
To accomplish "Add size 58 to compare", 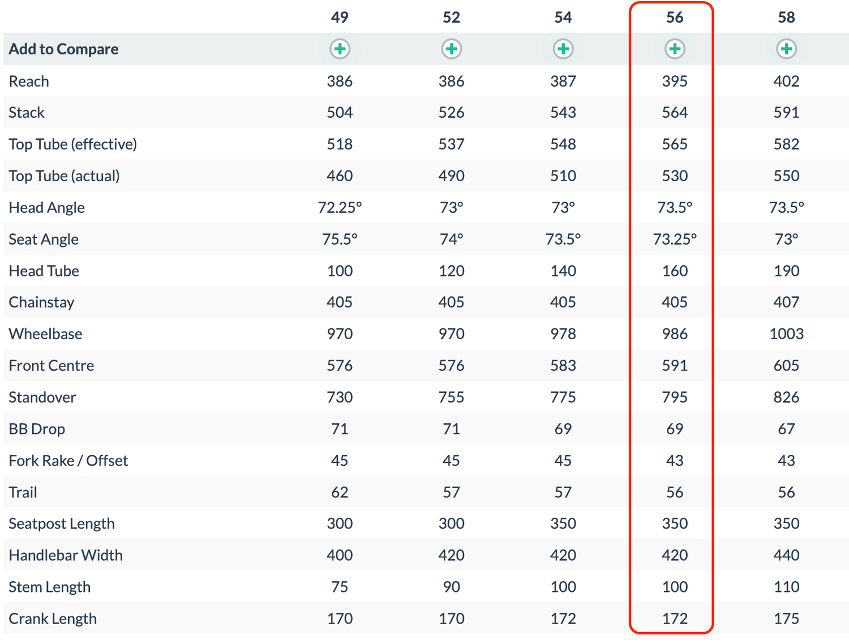I will [786, 49].
